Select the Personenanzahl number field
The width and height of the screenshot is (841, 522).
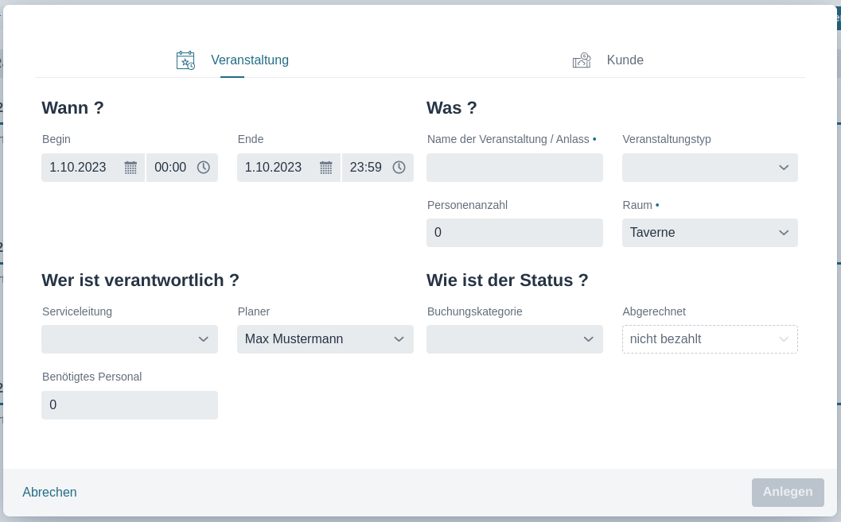click(x=514, y=233)
